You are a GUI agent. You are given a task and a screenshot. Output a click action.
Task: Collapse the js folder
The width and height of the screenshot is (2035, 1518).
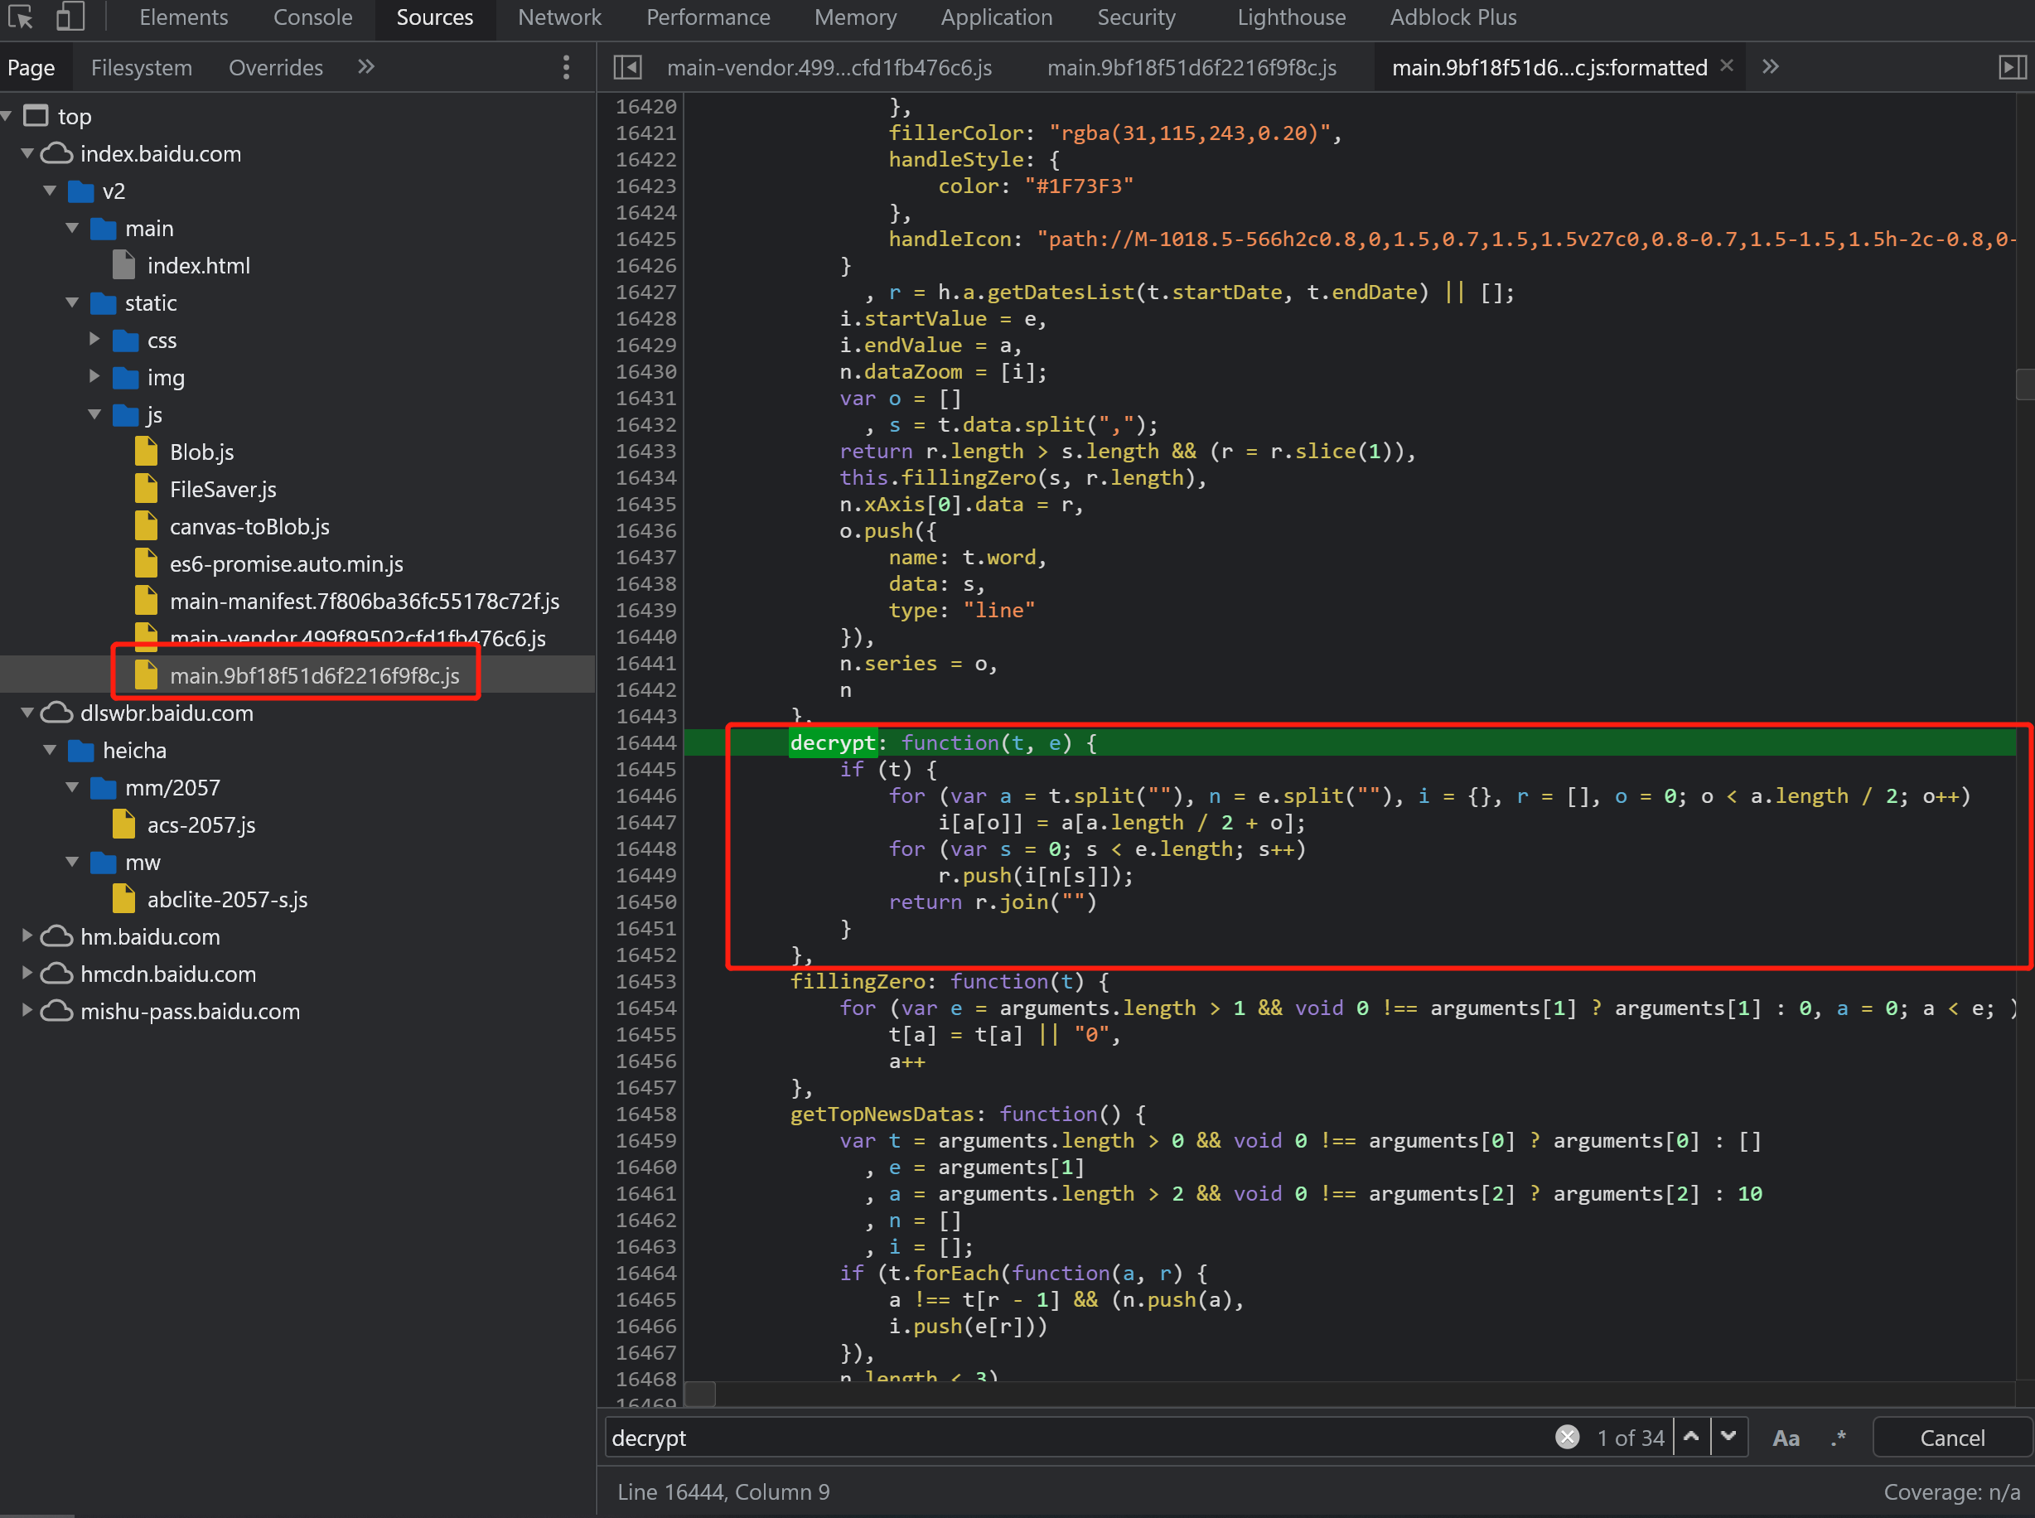(x=94, y=413)
